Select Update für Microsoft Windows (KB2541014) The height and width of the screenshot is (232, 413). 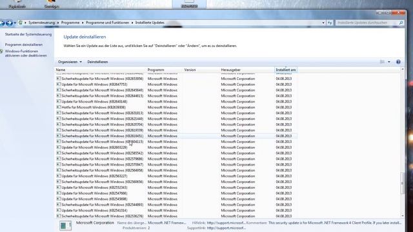[94, 211]
